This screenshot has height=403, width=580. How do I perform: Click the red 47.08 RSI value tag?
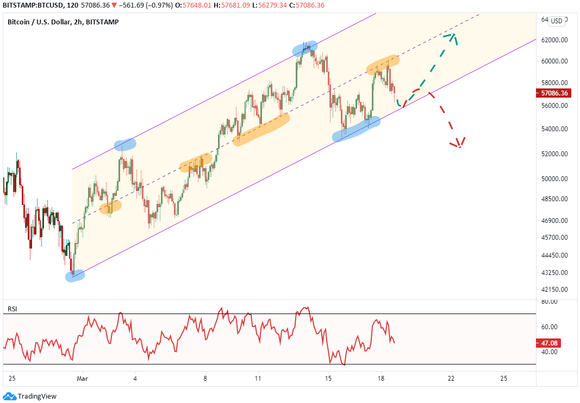[x=547, y=343]
